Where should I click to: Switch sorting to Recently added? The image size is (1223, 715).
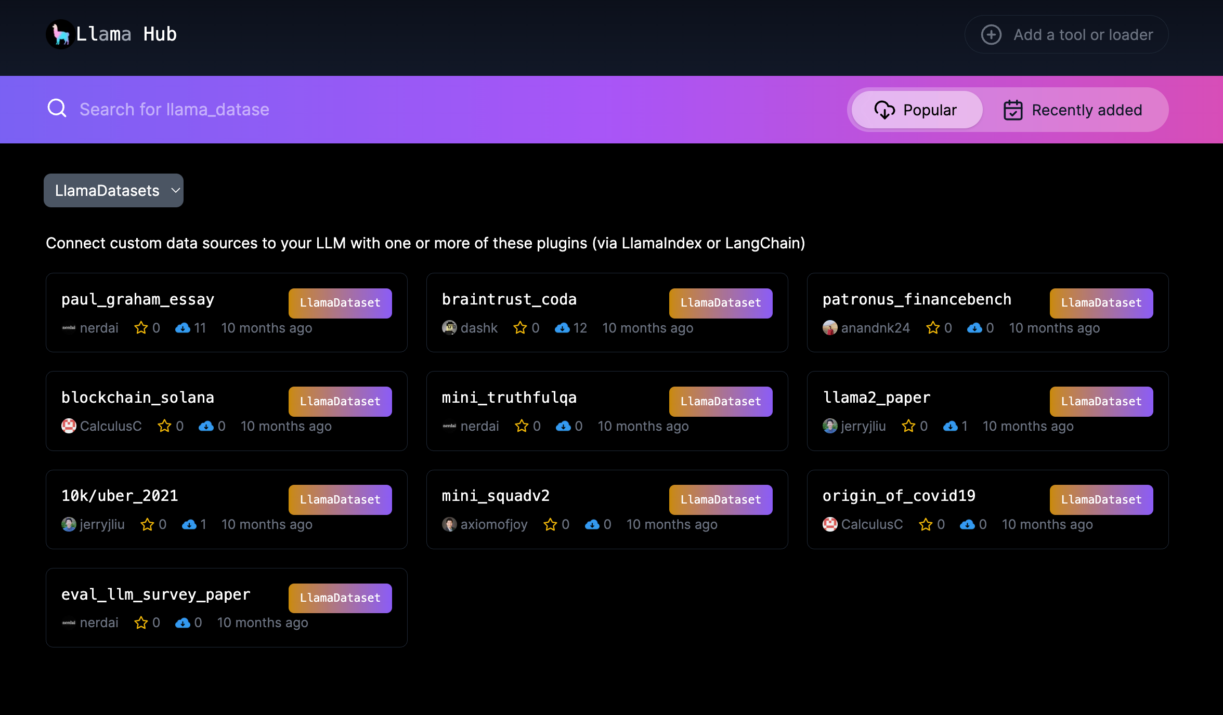point(1073,110)
